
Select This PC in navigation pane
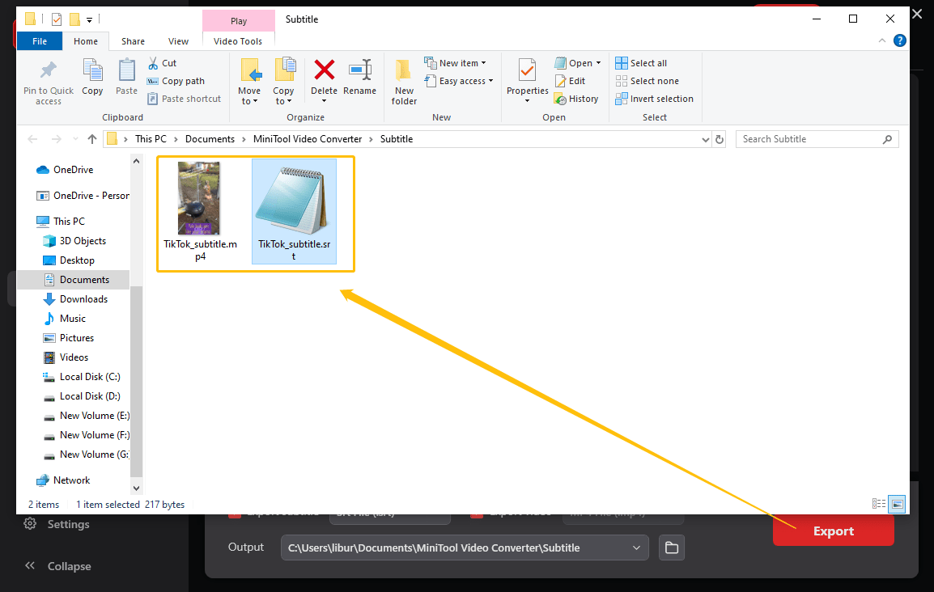pos(61,222)
